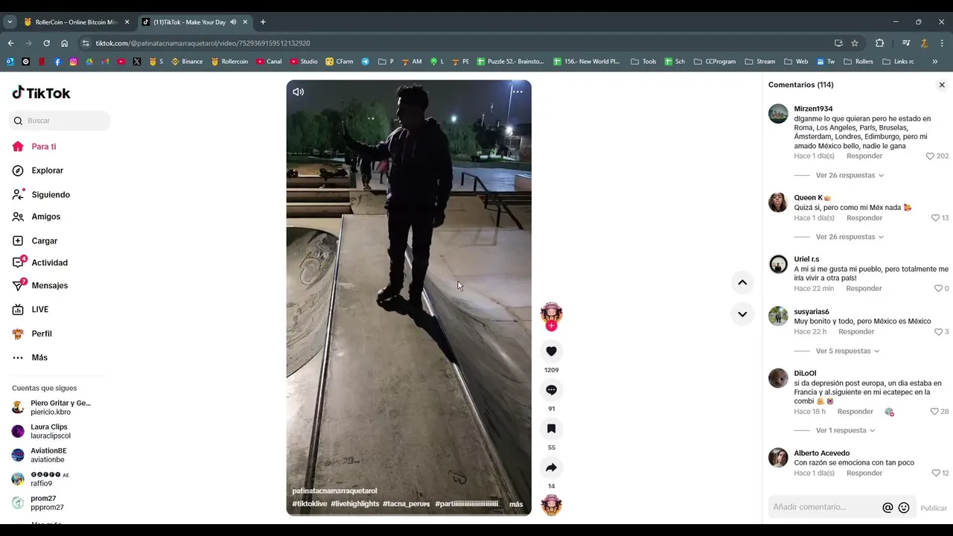Expand Ver 5 respuestas under susyarias6
Image resolution: width=953 pixels, height=536 pixels.
point(847,351)
